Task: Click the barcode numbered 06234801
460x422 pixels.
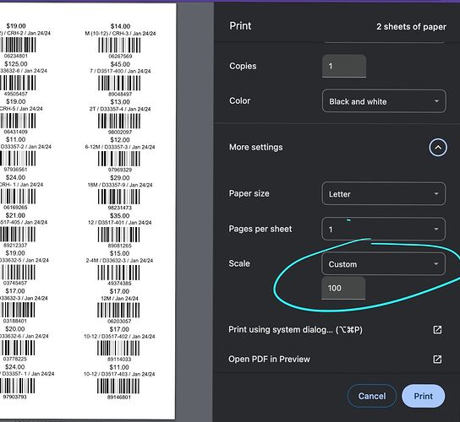Action: pyautogui.click(x=18, y=45)
